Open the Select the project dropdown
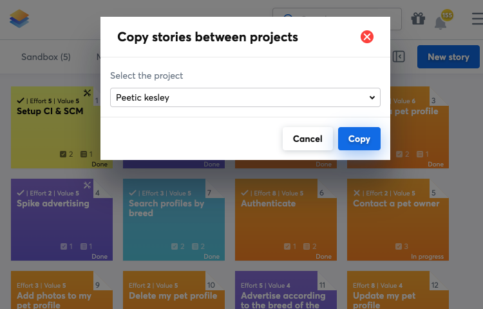This screenshot has width=483, height=309. [x=245, y=97]
